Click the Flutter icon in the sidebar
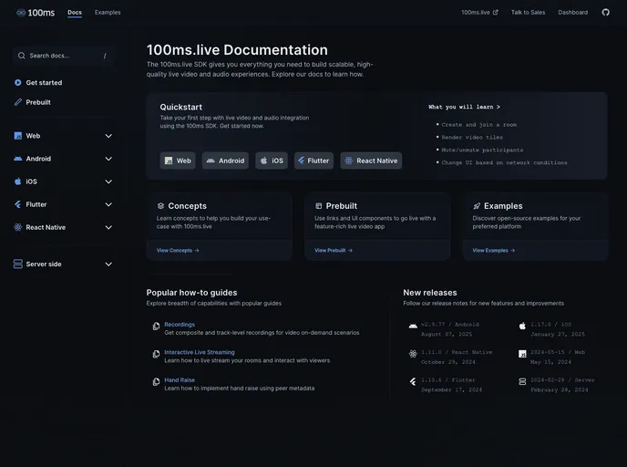The image size is (627, 467). click(x=17, y=204)
